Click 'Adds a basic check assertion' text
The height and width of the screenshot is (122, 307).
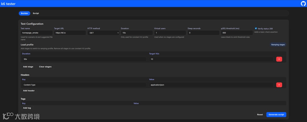pos(266,32)
